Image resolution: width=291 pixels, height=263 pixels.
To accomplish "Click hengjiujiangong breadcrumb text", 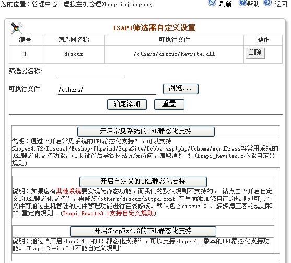I will point(128,4).
